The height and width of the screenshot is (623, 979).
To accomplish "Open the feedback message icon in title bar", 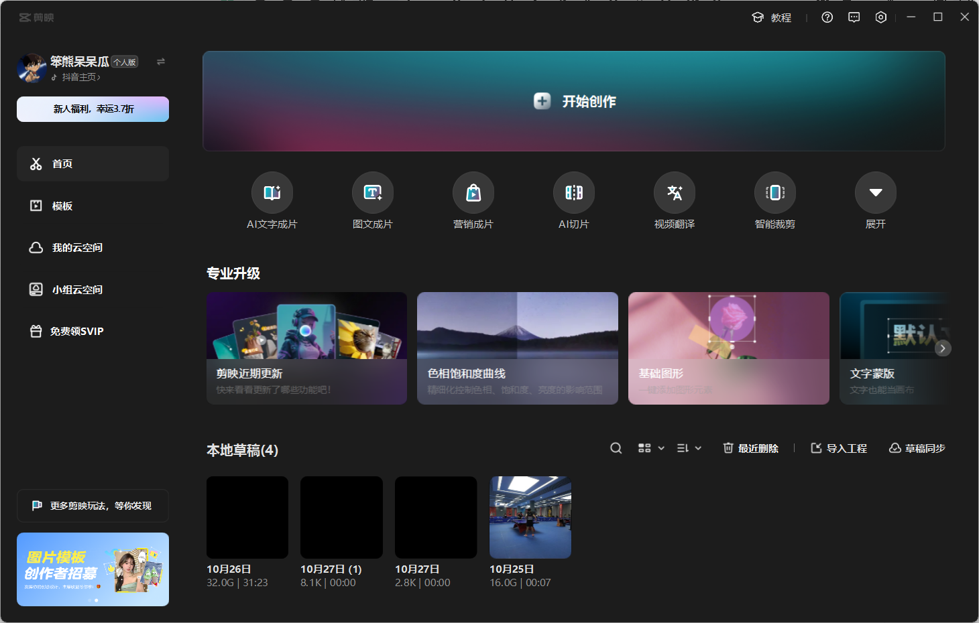I will click(x=854, y=17).
